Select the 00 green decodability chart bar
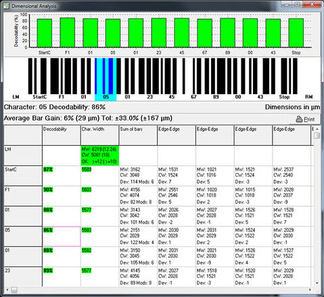The image size is (324, 297). pyautogui.click(x=250, y=33)
